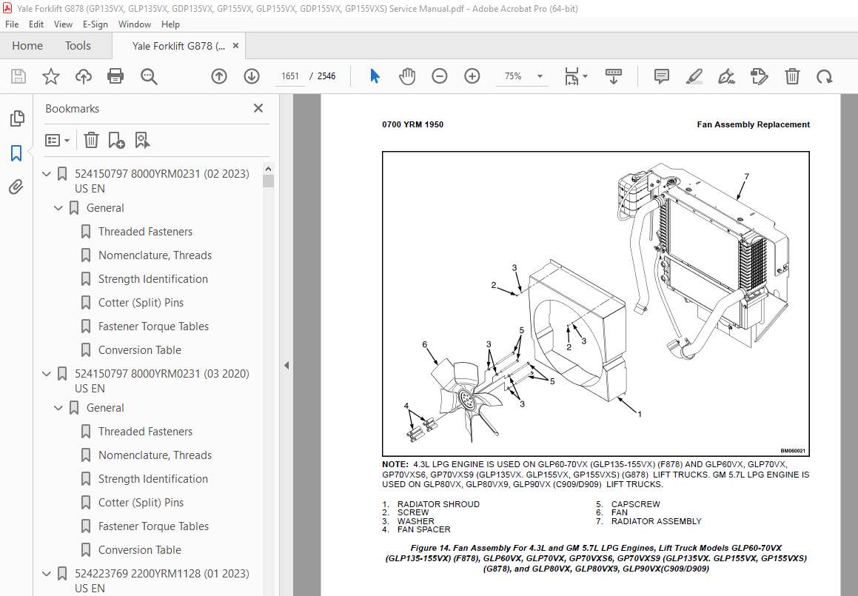Open first Cotter (Split) Pins bookmark

pyautogui.click(x=141, y=303)
